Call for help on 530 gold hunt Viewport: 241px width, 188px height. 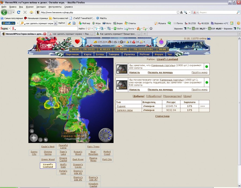tap(160, 90)
